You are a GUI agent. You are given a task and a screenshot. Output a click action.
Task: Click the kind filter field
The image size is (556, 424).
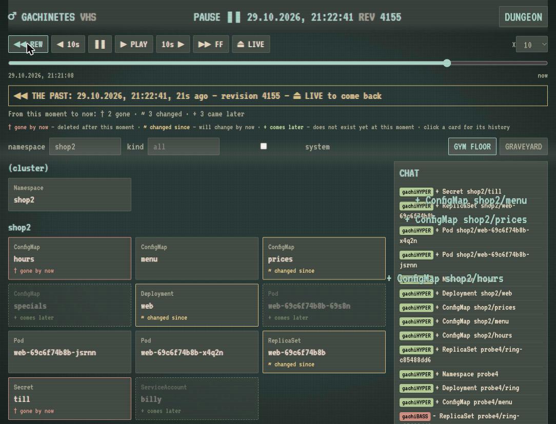point(183,147)
